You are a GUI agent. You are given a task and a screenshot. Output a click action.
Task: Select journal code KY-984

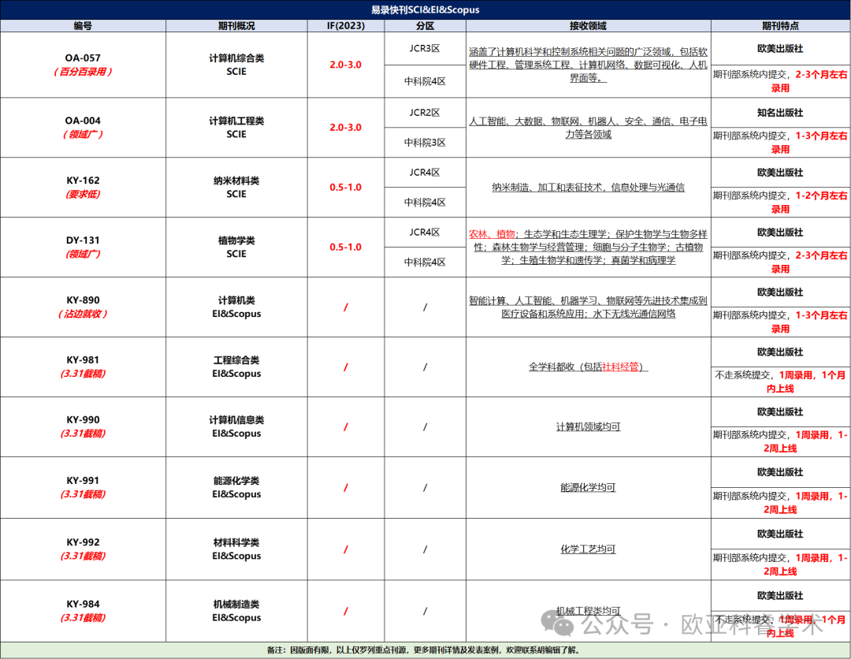[x=83, y=604]
